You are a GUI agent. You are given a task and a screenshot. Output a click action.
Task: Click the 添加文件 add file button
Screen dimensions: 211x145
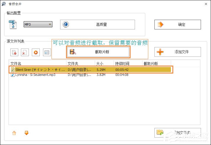[177, 52]
